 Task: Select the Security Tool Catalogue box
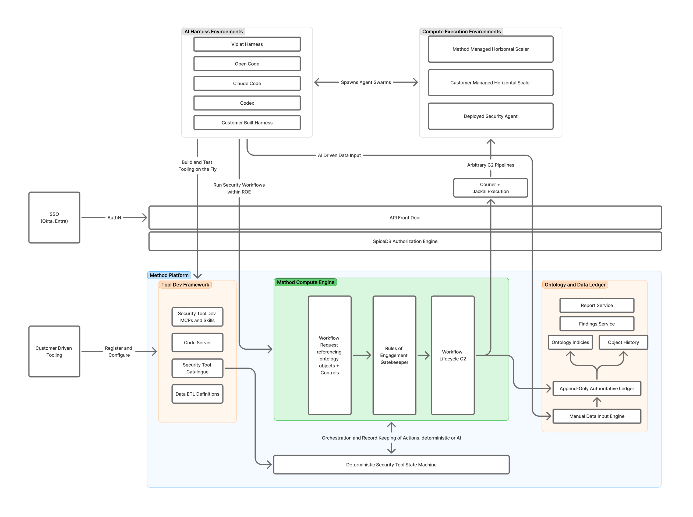click(x=197, y=368)
